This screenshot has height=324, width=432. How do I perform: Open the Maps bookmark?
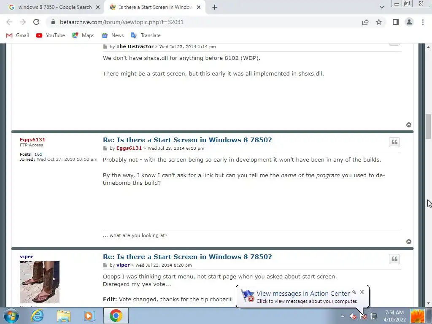pyautogui.click(x=83, y=35)
